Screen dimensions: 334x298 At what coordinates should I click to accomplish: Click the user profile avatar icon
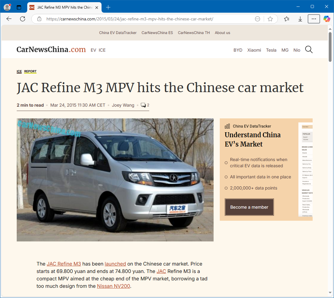click(7, 7)
